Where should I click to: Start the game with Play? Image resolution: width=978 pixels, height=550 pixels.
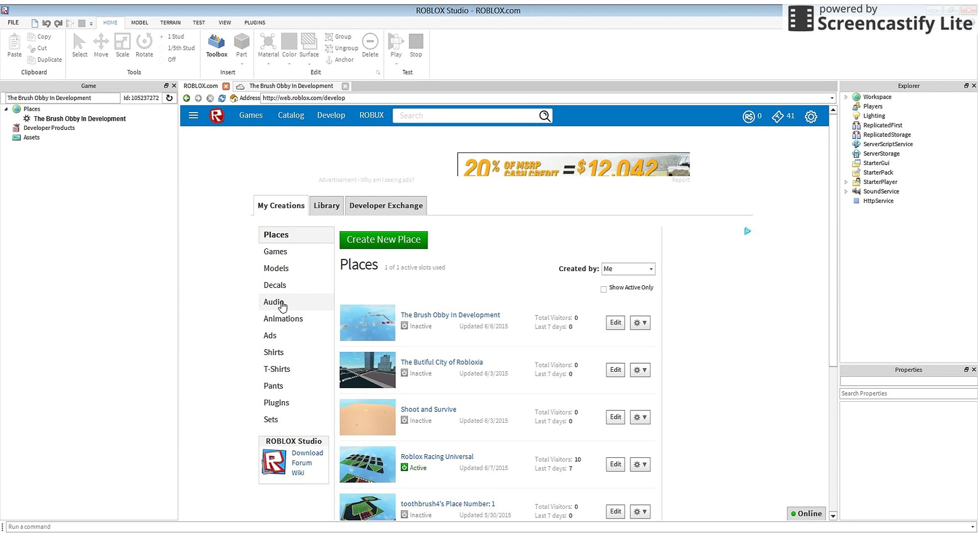(x=396, y=45)
